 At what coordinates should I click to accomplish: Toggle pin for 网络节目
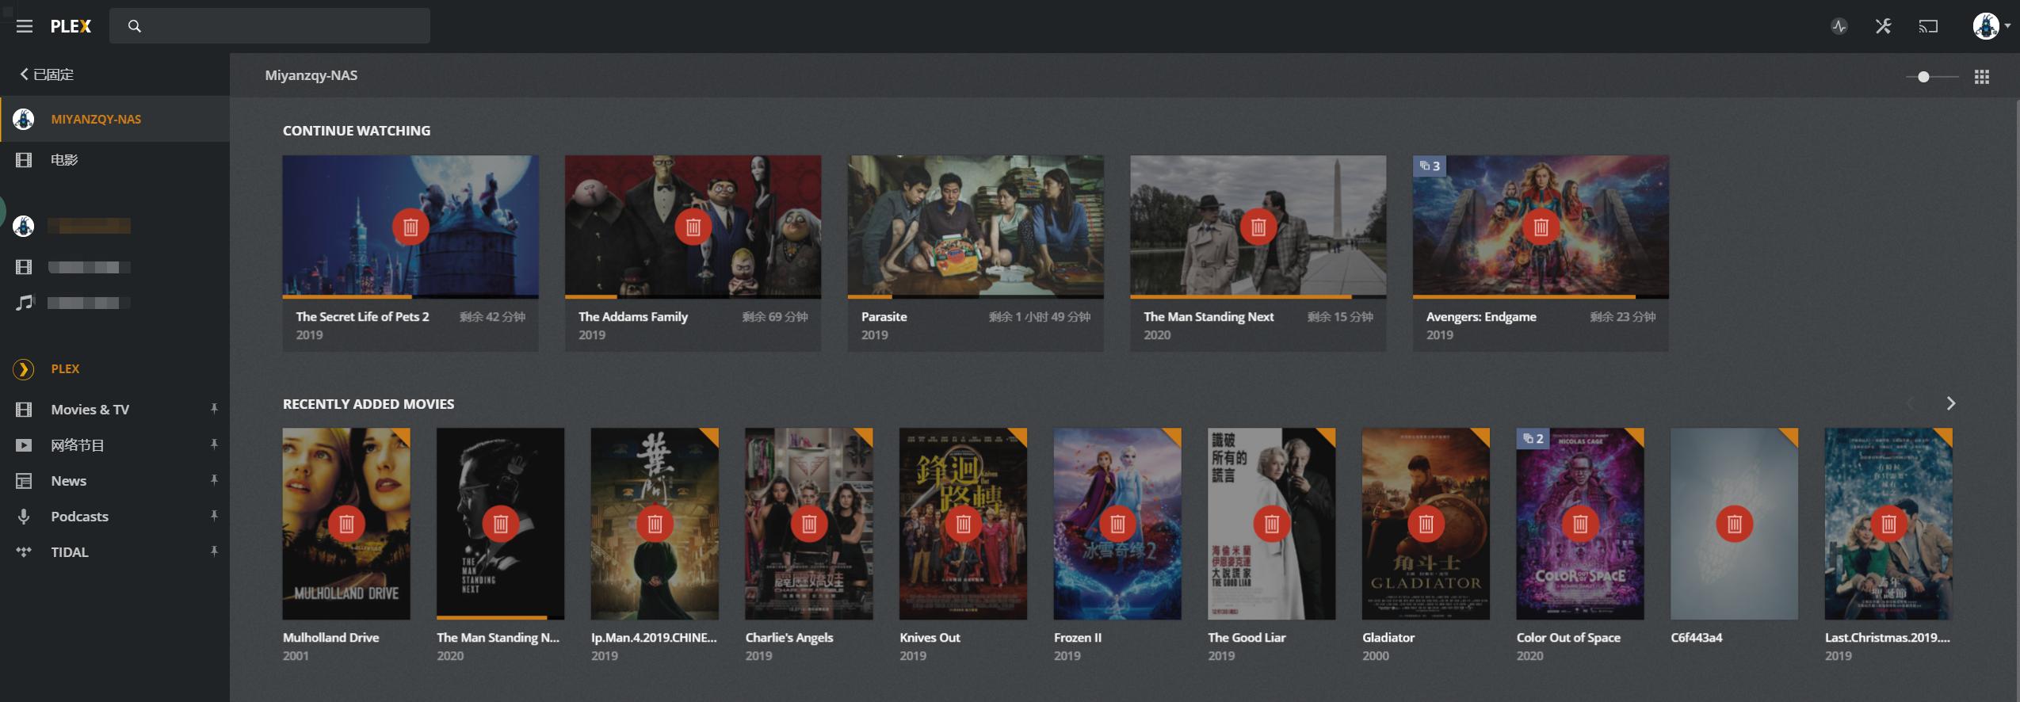coord(214,444)
